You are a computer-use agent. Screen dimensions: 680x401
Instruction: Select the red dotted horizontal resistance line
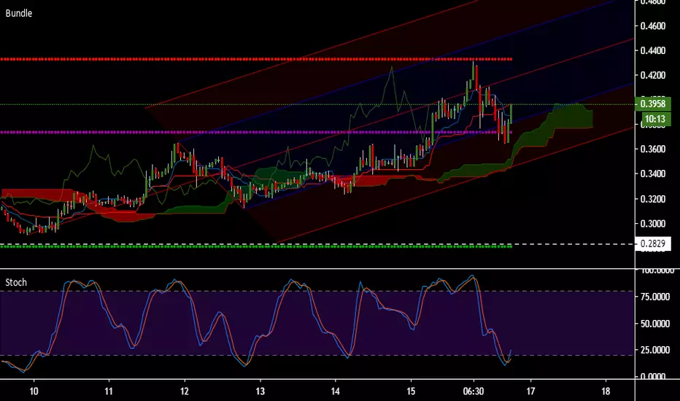coord(256,59)
